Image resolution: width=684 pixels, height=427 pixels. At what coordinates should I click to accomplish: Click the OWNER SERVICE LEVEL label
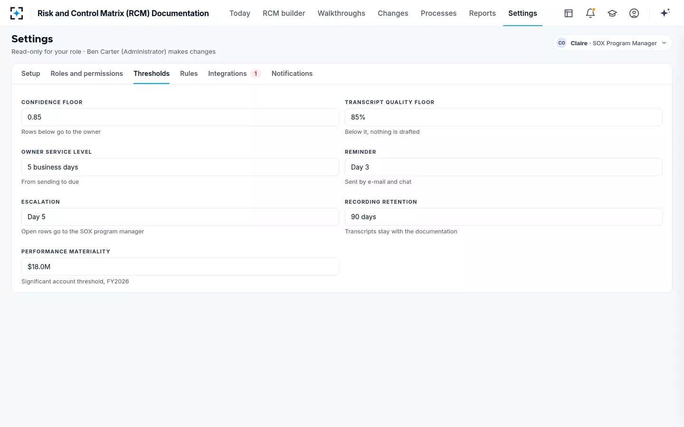(57, 152)
